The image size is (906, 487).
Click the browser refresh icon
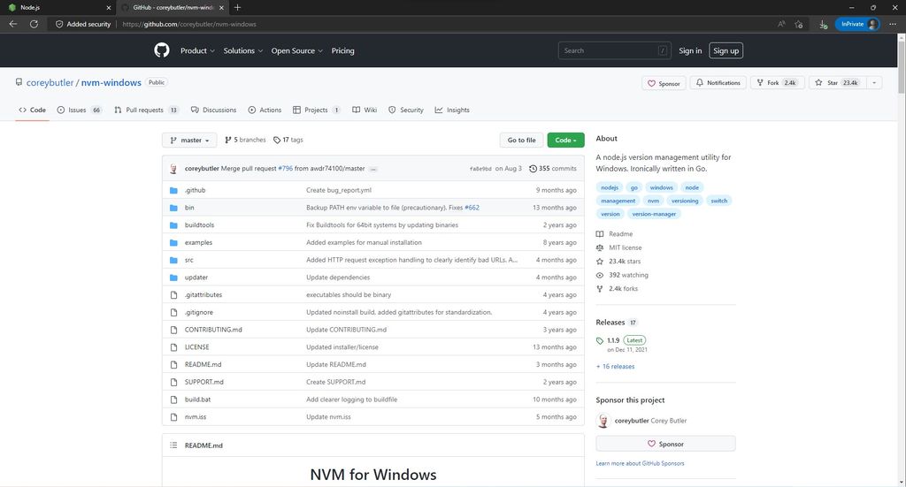pyautogui.click(x=35, y=24)
